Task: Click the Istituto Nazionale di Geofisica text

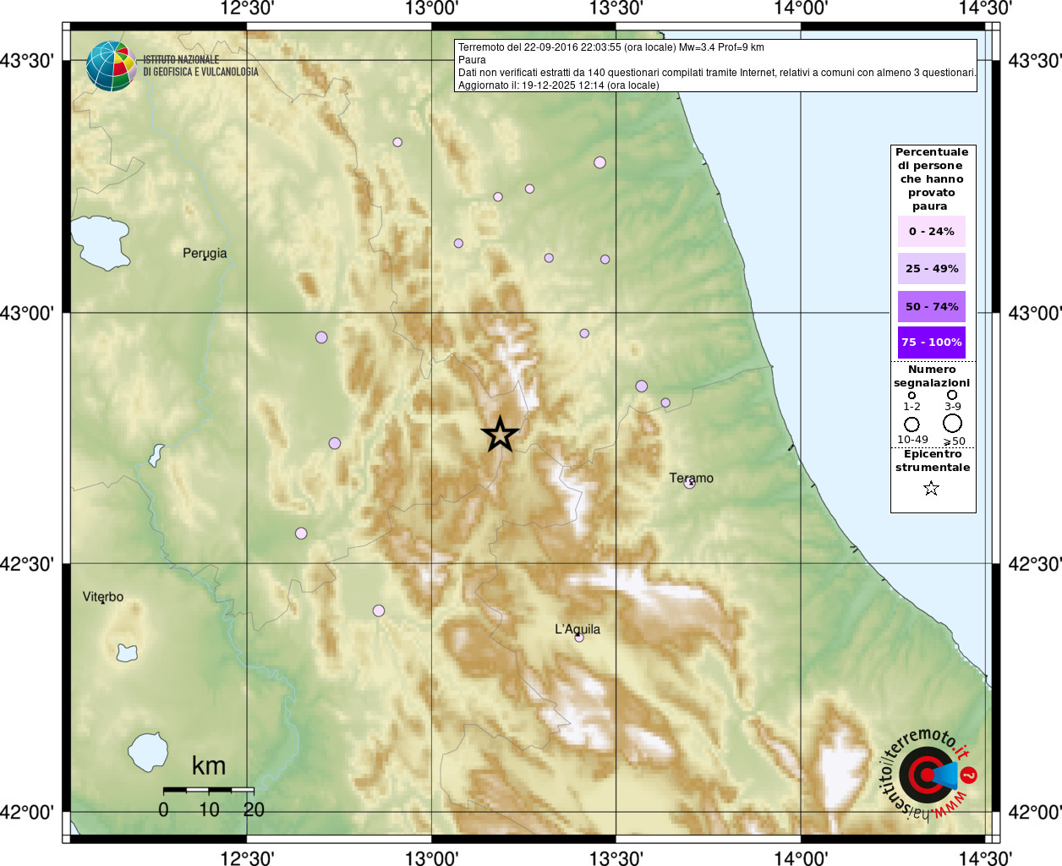Action: tap(200, 66)
